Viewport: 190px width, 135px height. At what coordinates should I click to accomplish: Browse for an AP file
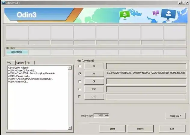(x=94, y=74)
